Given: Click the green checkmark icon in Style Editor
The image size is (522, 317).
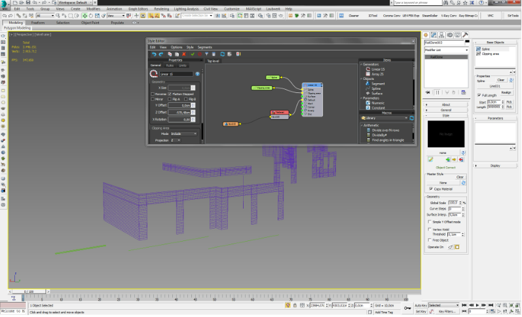Looking at the screenshot, I should 193,54.
